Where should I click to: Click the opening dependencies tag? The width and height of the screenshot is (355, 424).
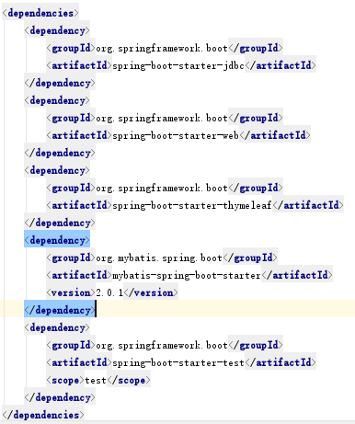pyautogui.click(x=40, y=13)
